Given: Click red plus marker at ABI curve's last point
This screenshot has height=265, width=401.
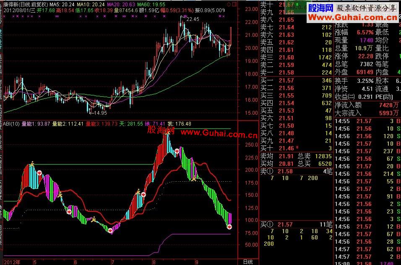Looking at the screenshot, I should [x=229, y=227].
